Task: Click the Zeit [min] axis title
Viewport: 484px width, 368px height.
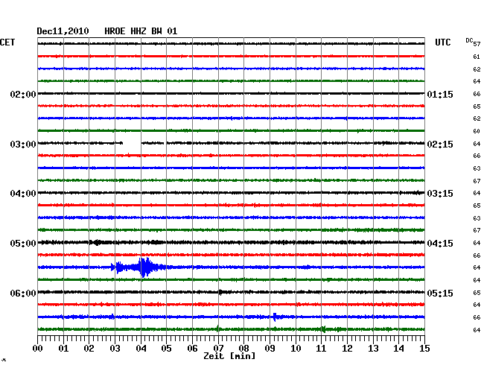Action: pyautogui.click(x=229, y=356)
